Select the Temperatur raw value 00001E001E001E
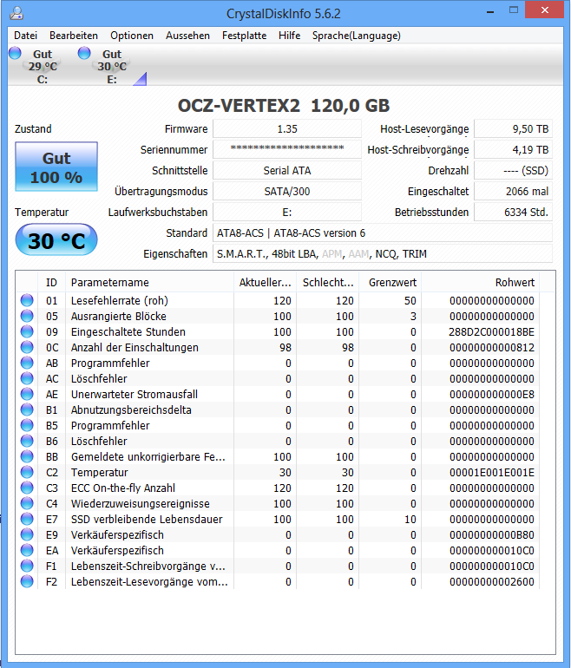 click(492, 473)
